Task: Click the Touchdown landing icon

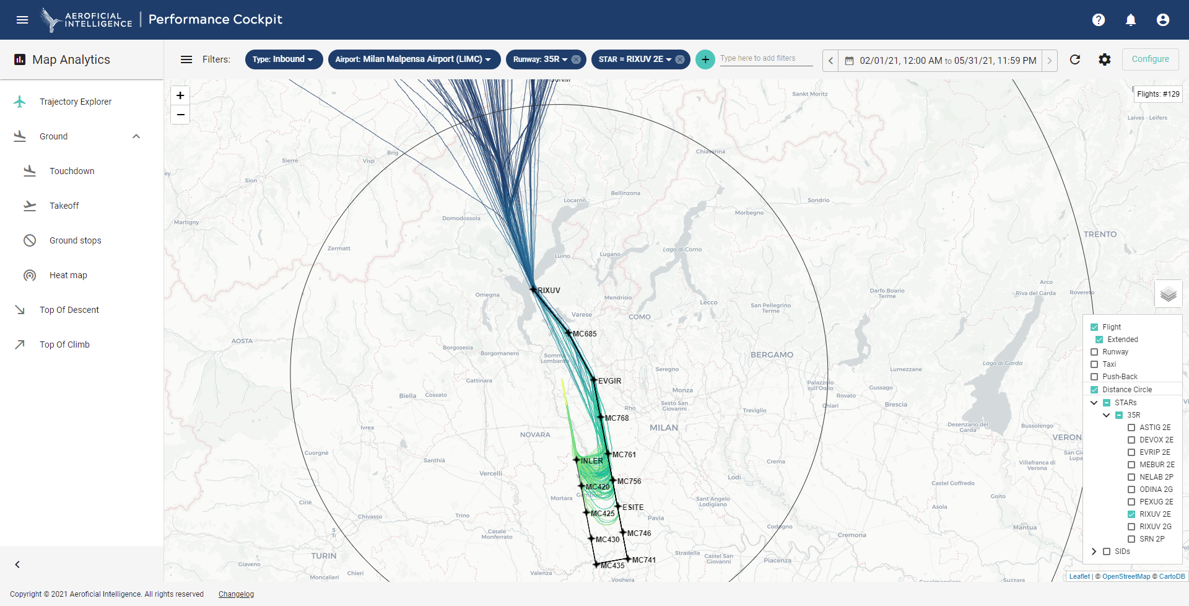Action: click(x=30, y=171)
